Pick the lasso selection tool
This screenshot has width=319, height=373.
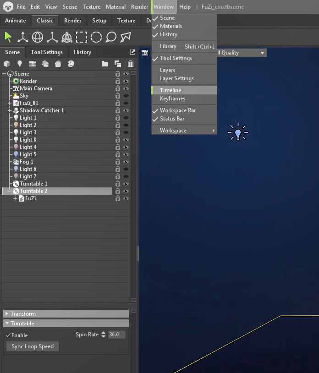(111, 37)
